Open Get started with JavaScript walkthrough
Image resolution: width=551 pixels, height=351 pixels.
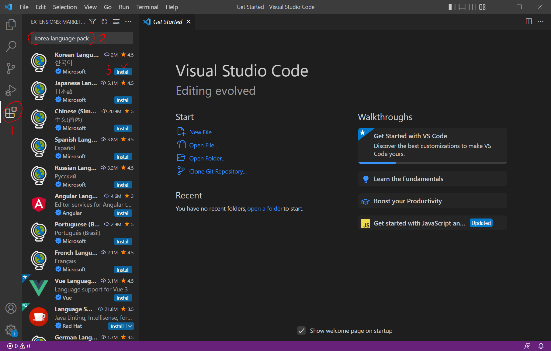pyautogui.click(x=432, y=223)
